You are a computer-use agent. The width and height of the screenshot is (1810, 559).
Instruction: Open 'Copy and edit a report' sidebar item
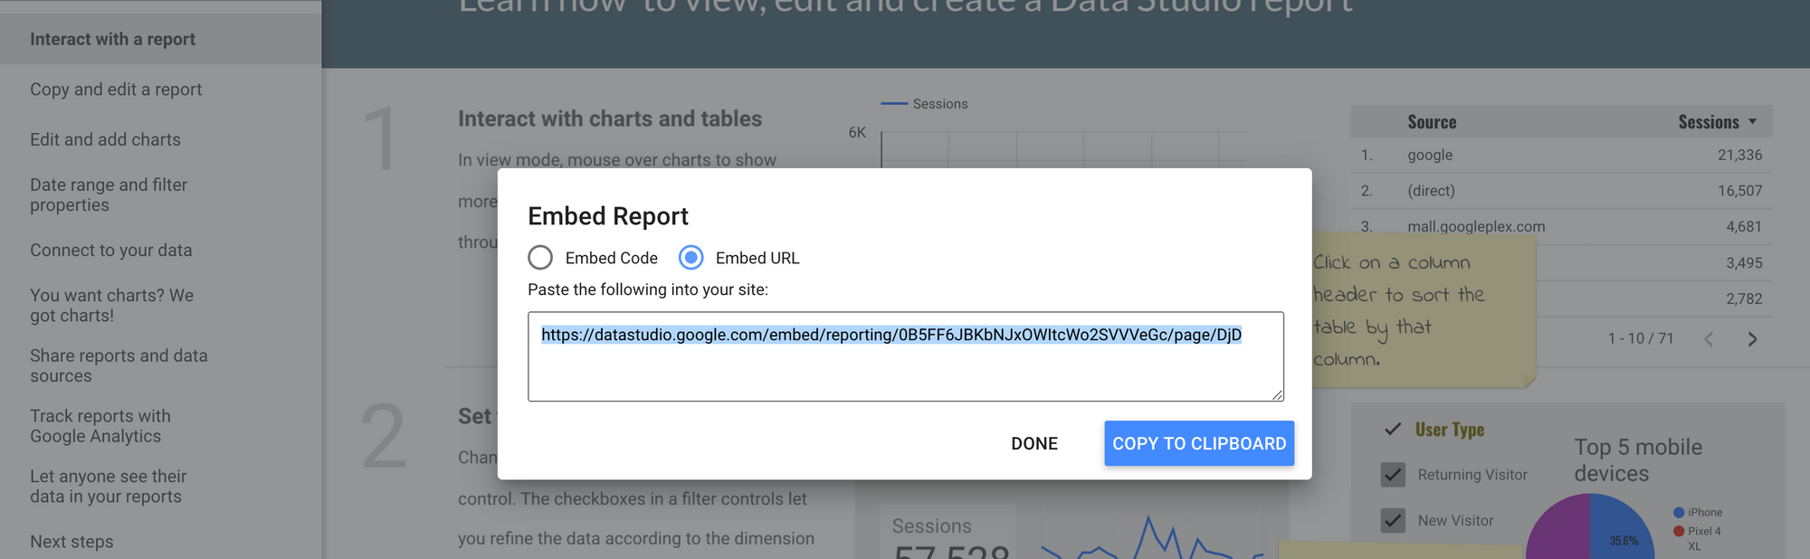click(116, 90)
